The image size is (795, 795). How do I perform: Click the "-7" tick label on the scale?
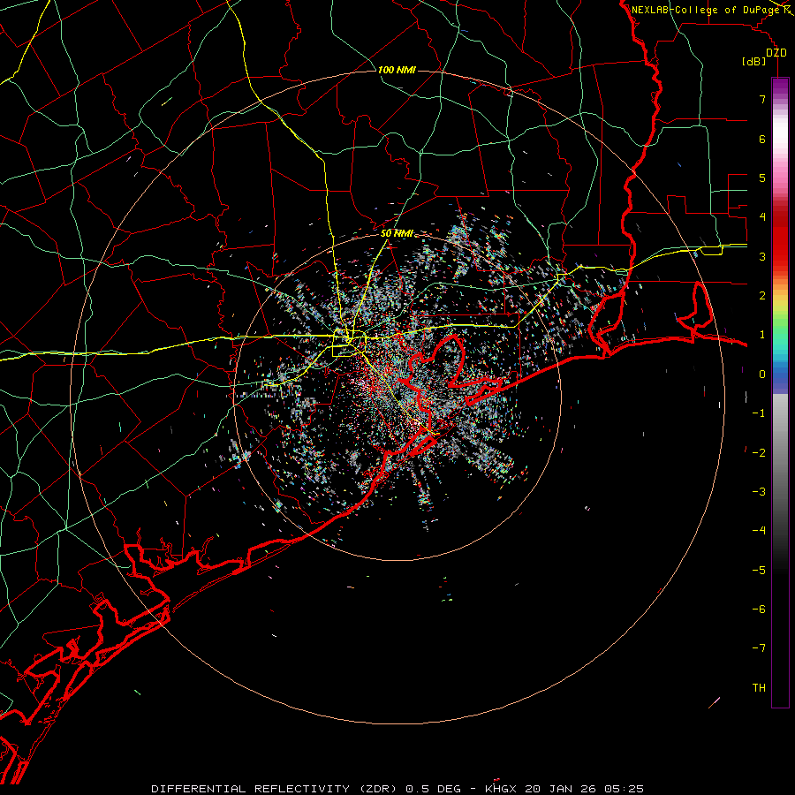point(759,648)
